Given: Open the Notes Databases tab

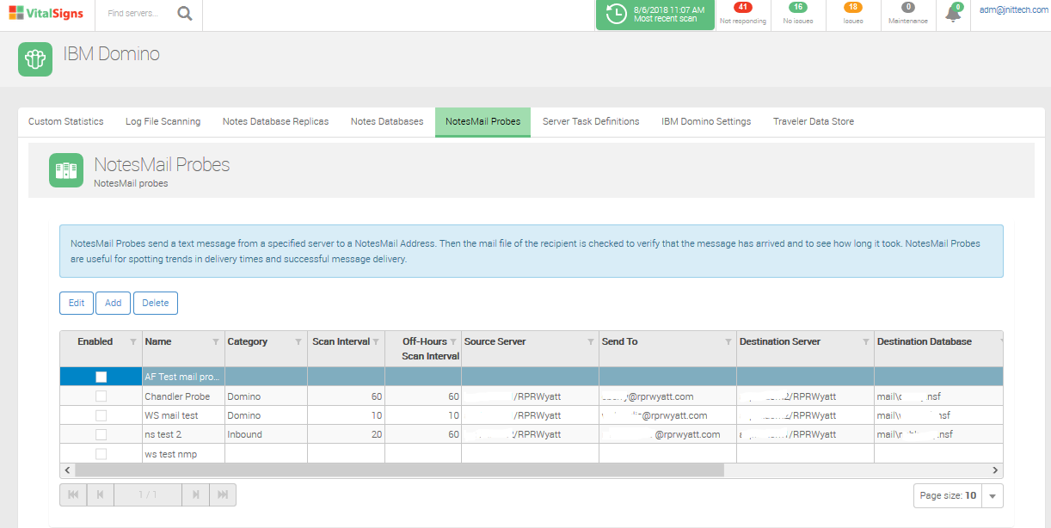Looking at the screenshot, I should click(x=387, y=121).
